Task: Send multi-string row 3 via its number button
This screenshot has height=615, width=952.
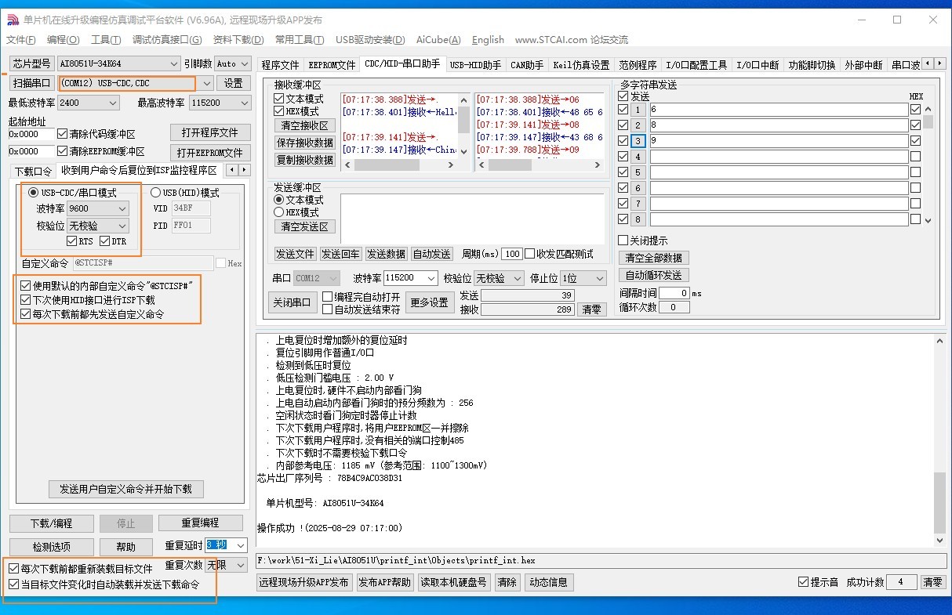Action: pos(638,141)
